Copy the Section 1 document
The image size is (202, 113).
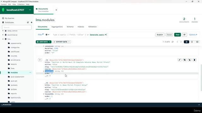pyautogui.click(x=184, y=60)
